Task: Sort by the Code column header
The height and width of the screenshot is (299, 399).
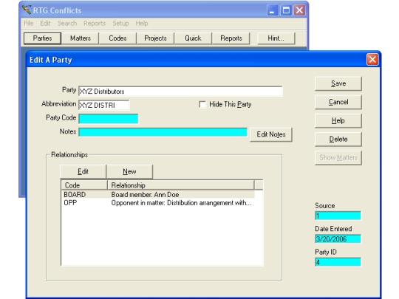Action: click(x=84, y=185)
